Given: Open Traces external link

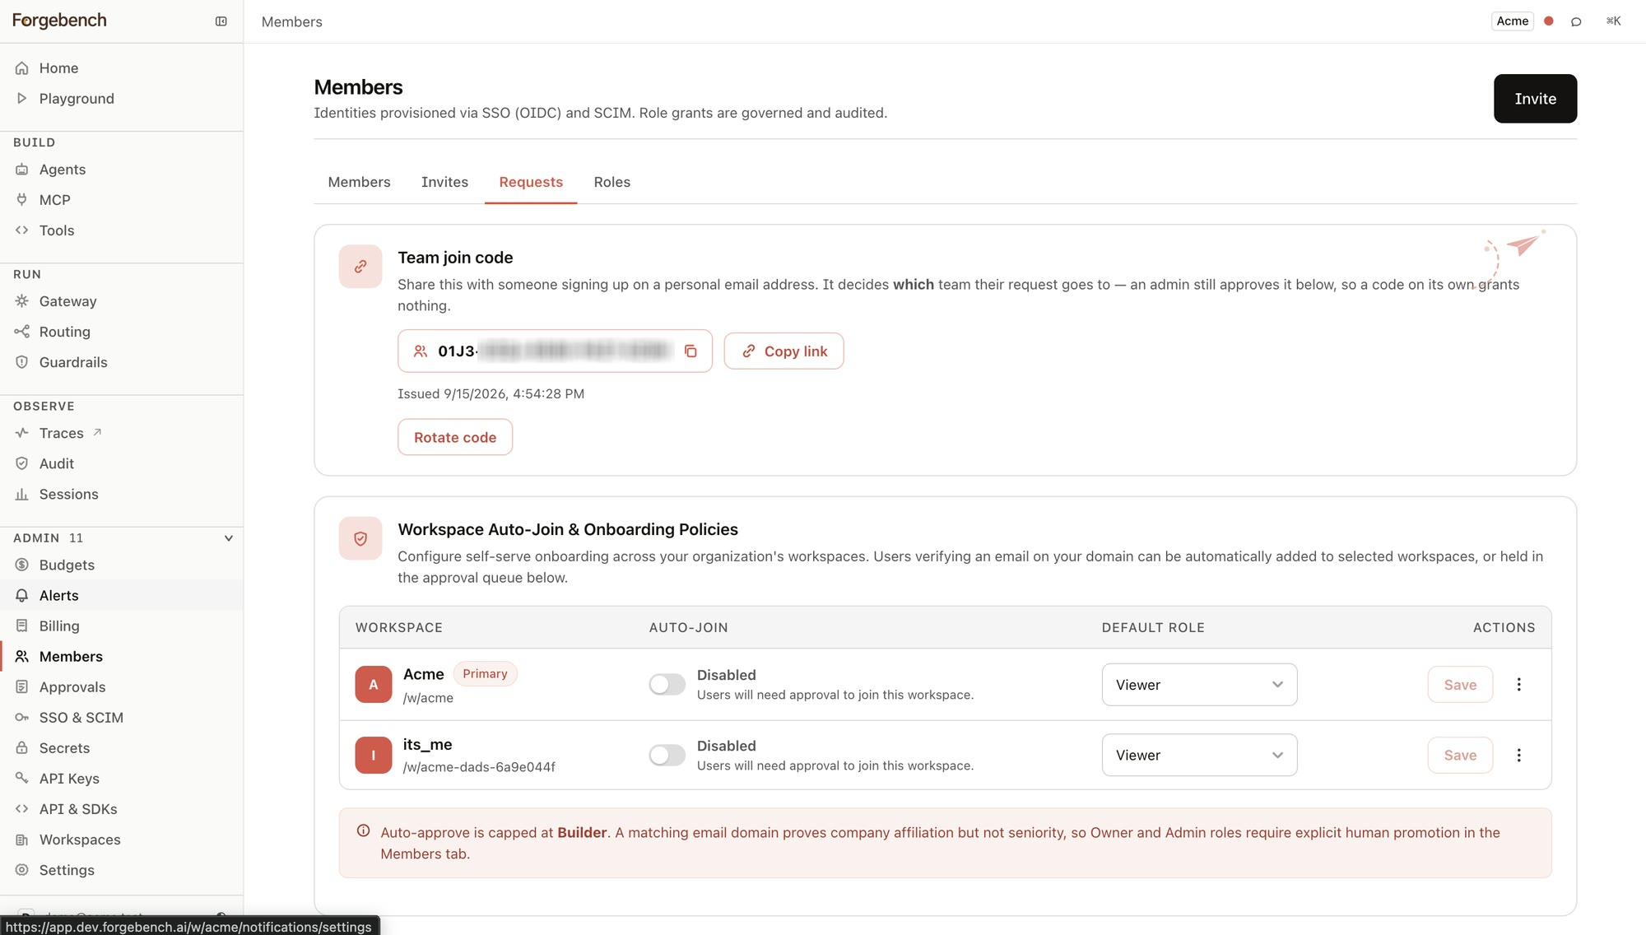Looking at the screenshot, I should pyautogui.click(x=122, y=433).
